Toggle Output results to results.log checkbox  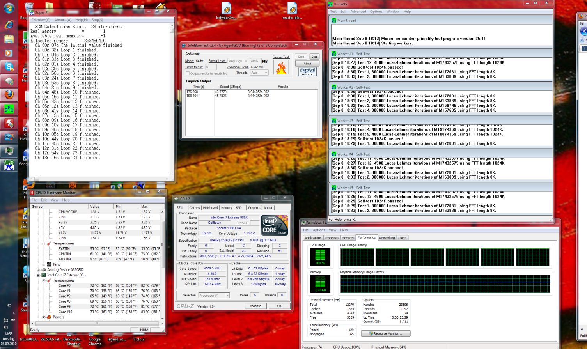click(188, 73)
